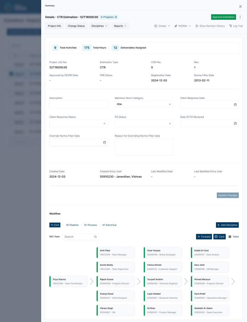Image resolution: width=247 pixels, height=322 pixels.
Task: Click the 175 Total Hours value
Action: point(87,48)
